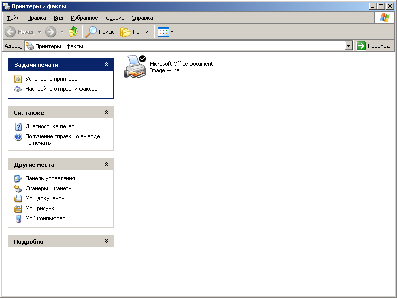The height and width of the screenshot is (298, 397).
Task: Collapse the "См. также" panel
Action: pyautogui.click(x=106, y=112)
